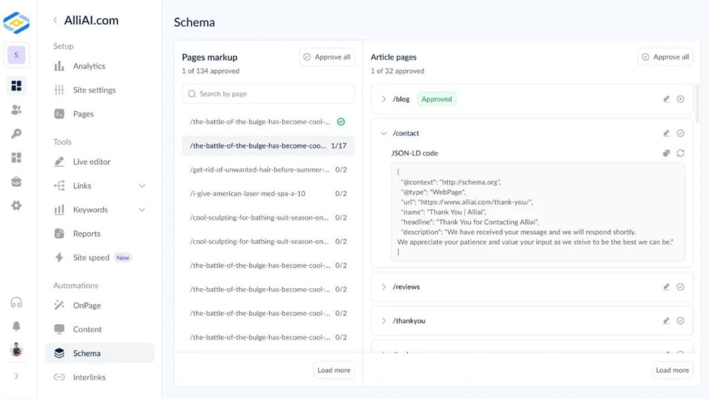Click the Search by page field
Viewport: 709px width, 399px height.
tap(268, 94)
